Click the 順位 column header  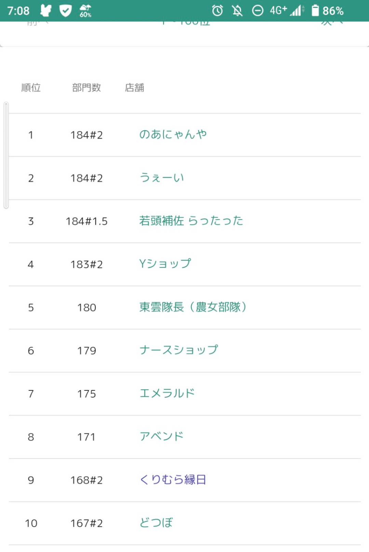point(31,88)
